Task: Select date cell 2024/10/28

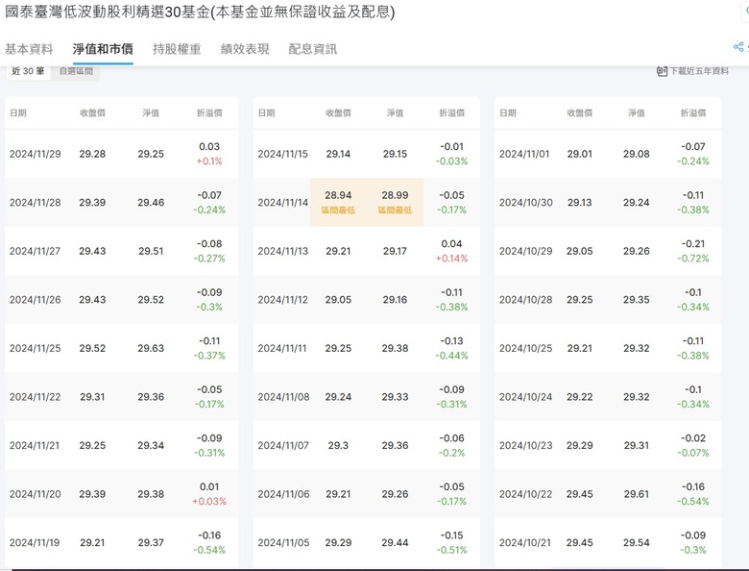Action: click(525, 300)
